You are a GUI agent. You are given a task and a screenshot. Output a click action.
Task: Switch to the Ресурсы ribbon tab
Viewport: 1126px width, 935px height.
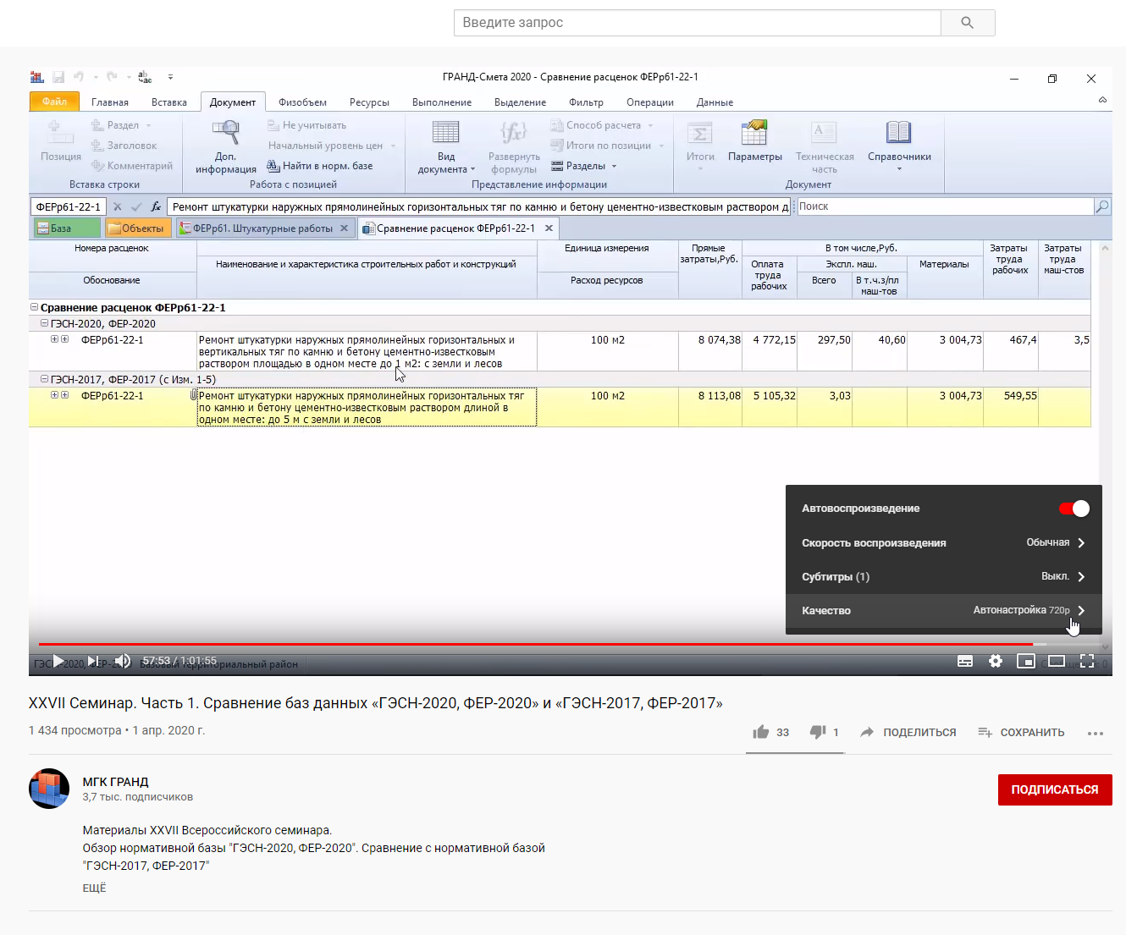click(x=369, y=102)
